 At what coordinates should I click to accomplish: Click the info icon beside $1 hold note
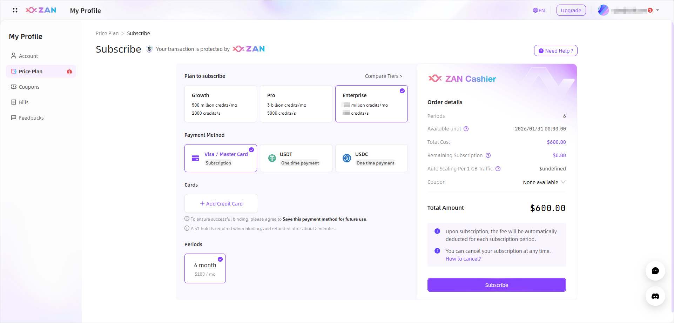pyautogui.click(x=187, y=228)
